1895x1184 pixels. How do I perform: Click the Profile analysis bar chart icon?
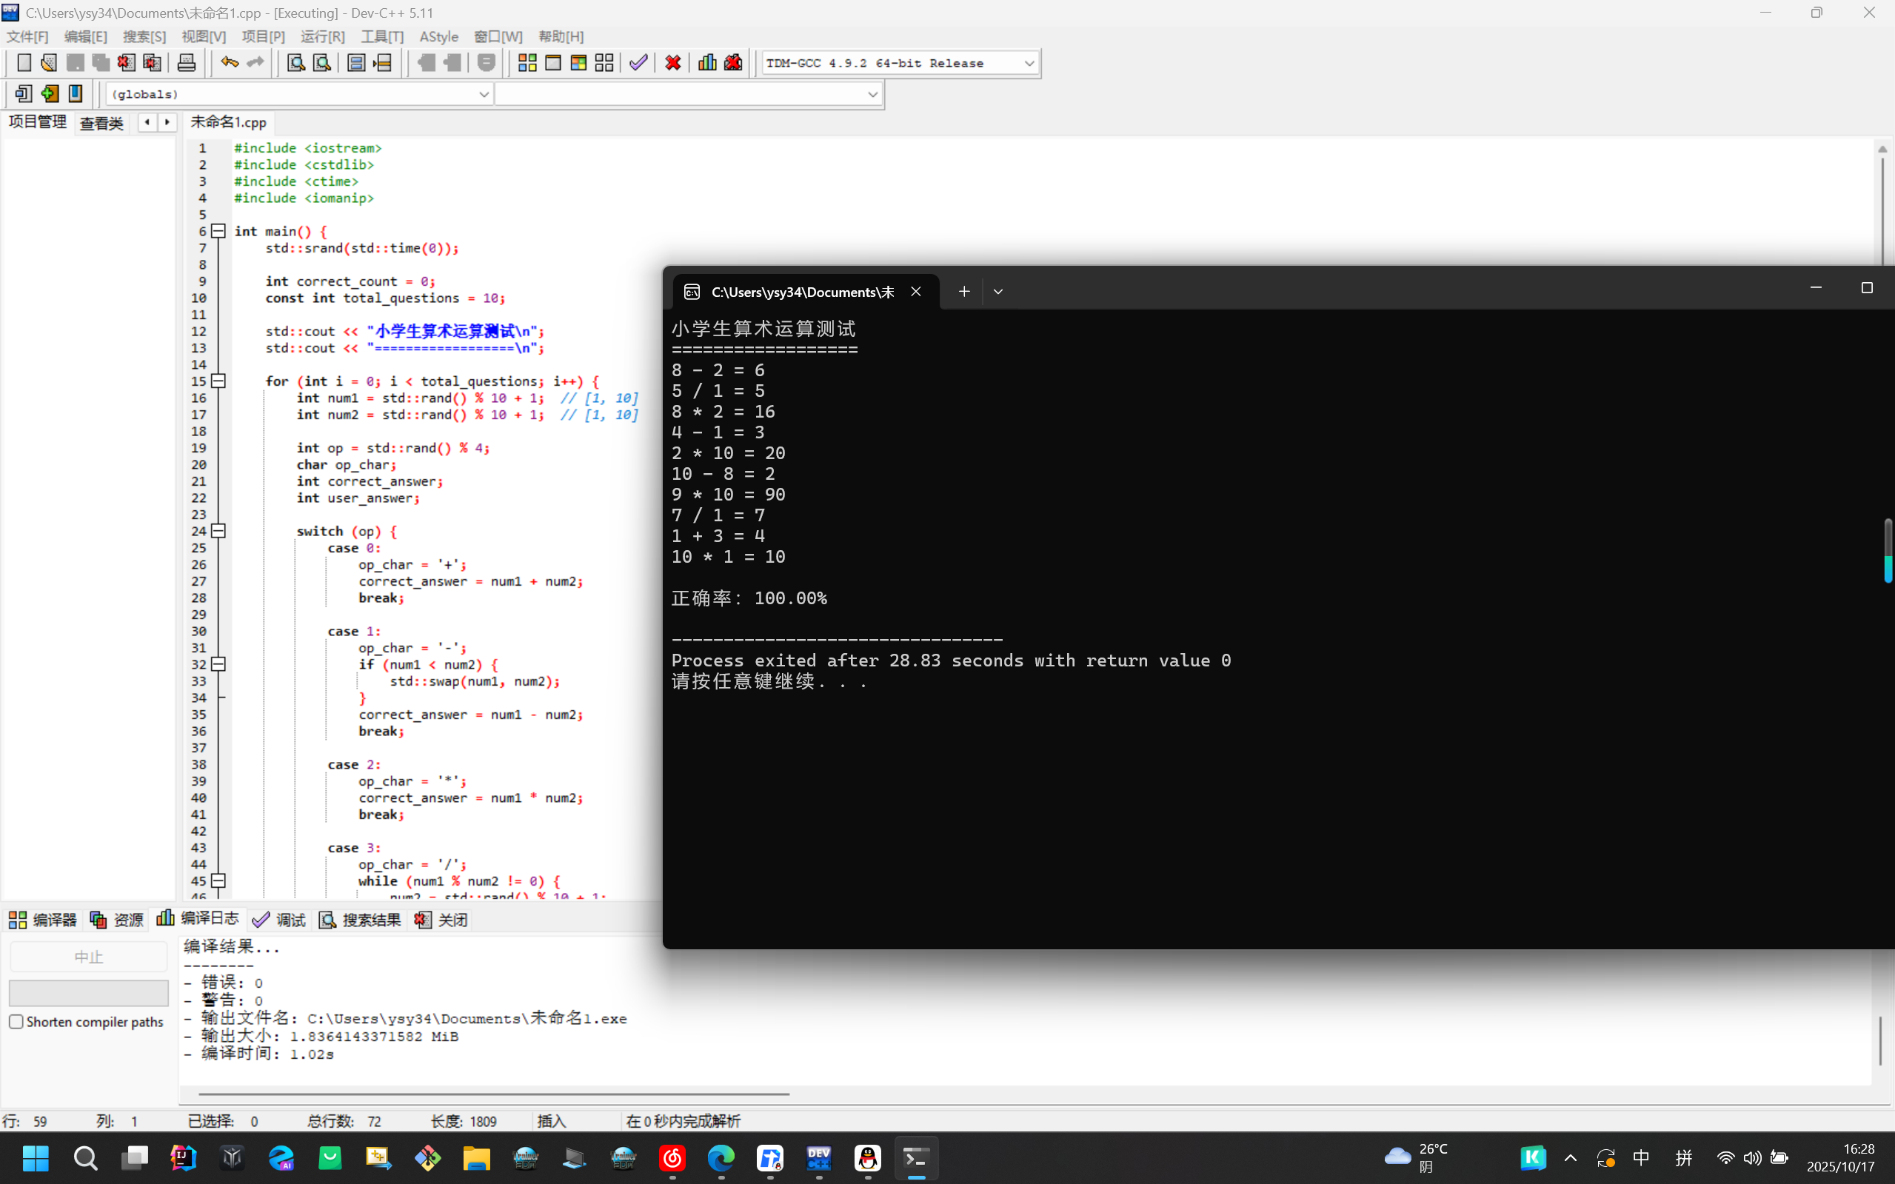[x=707, y=63]
